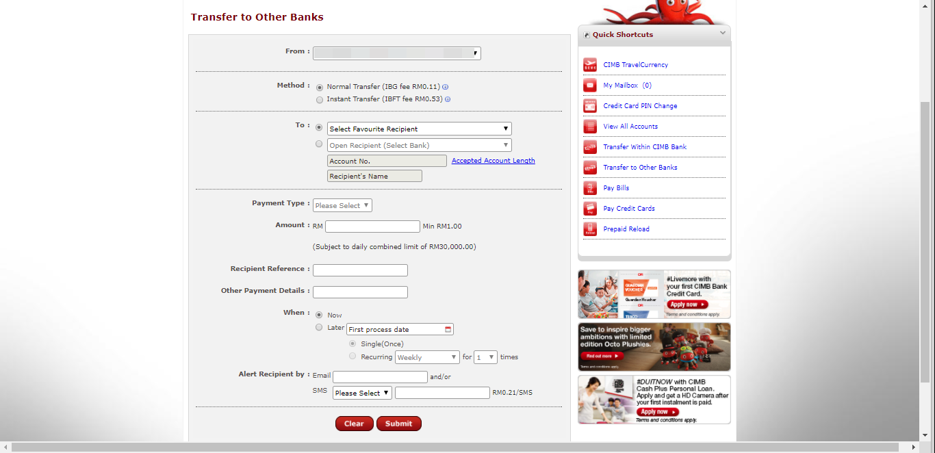Open the Transfer Within CIMB Bank link
Image resolution: width=935 pixels, height=453 pixels.
tap(645, 147)
